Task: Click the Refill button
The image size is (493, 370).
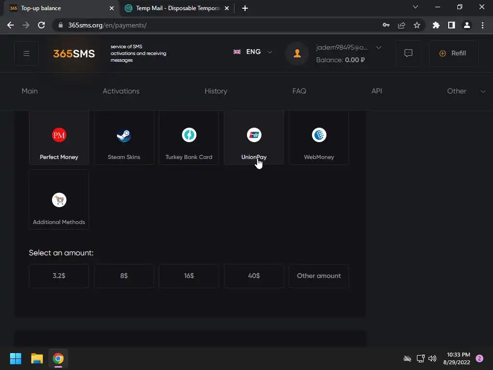Action: [454, 53]
